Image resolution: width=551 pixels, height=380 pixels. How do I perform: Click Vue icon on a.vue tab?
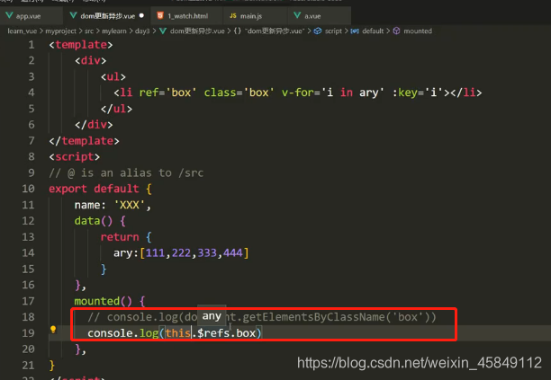[297, 16]
